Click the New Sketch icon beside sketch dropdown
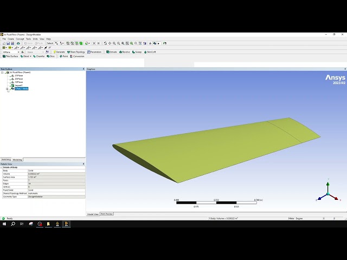 47,52
